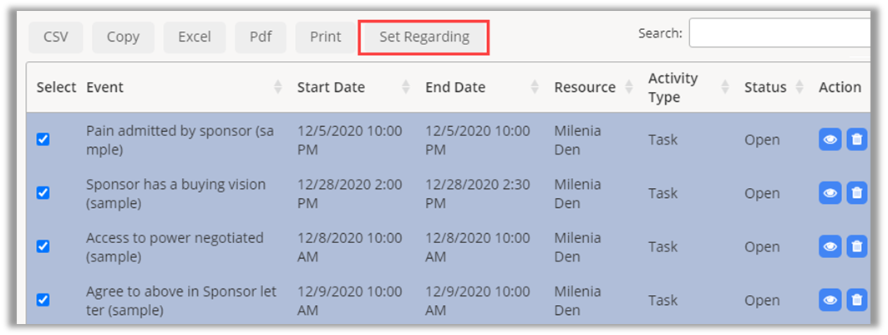Delete the 'Pain admitted by sponsor' event

point(856,140)
